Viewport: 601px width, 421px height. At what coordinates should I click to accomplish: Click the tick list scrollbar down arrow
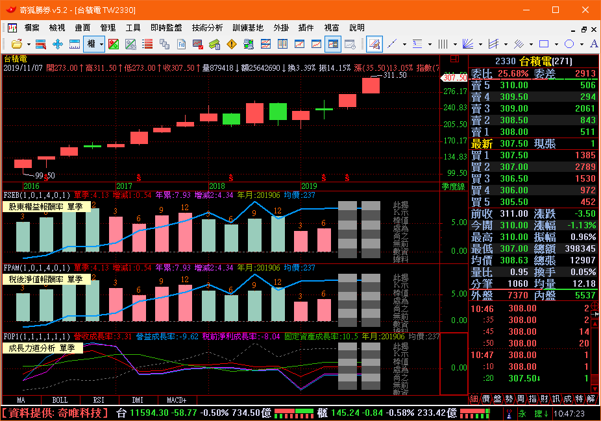pyautogui.click(x=595, y=390)
